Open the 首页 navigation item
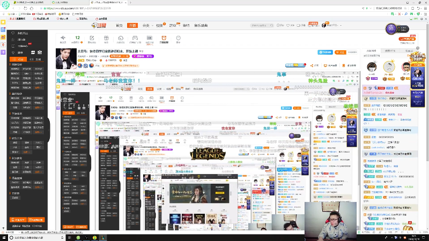 [x=119, y=25]
